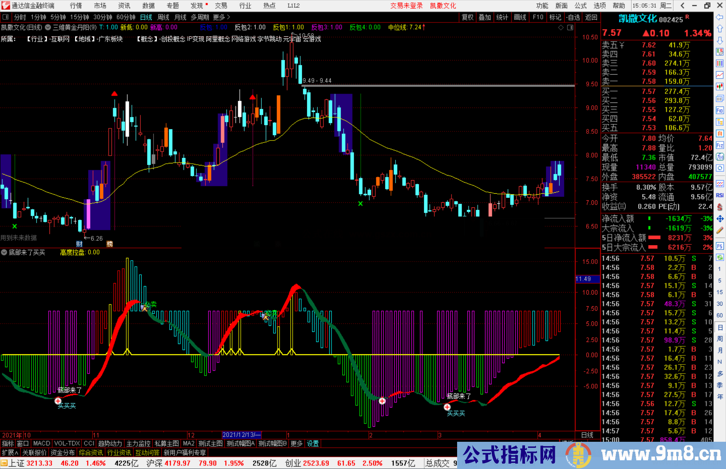Expand the 底部来了买买 indicator chevron

[x=4, y=252]
